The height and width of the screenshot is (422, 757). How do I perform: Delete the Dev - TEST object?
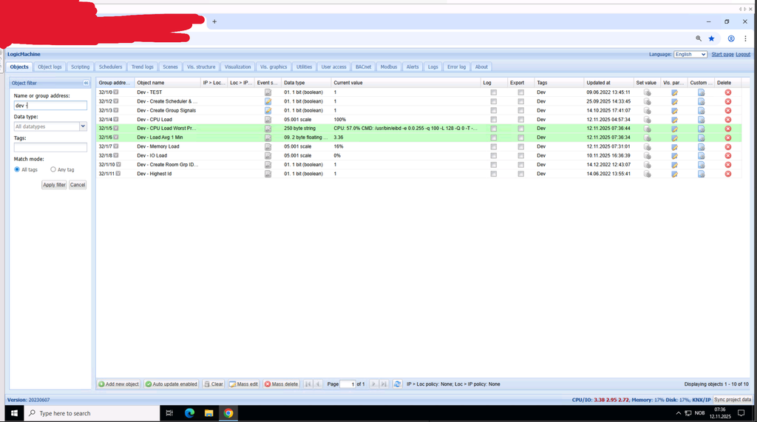tap(728, 92)
